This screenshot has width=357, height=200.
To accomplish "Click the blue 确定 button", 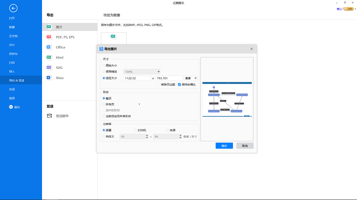I will (224, 146).
